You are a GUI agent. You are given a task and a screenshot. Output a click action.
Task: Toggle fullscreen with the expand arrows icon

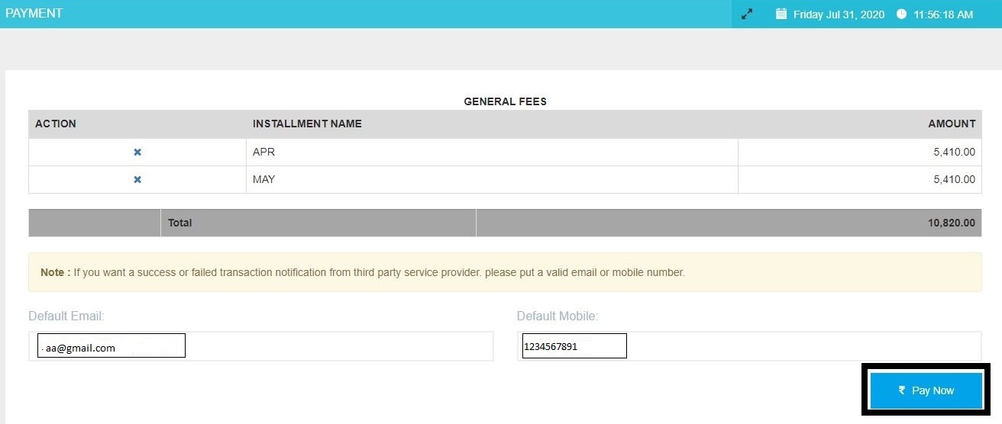click(x=747, y=14)
